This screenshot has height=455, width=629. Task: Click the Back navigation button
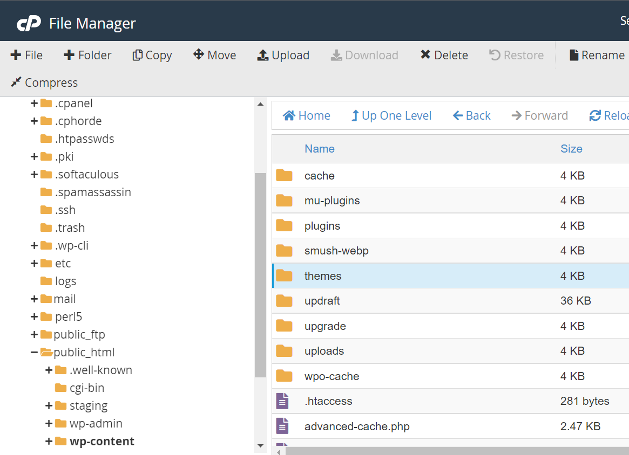471,115
